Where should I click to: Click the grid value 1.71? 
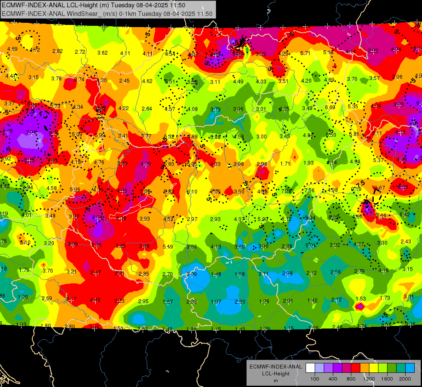pos(285,163)
